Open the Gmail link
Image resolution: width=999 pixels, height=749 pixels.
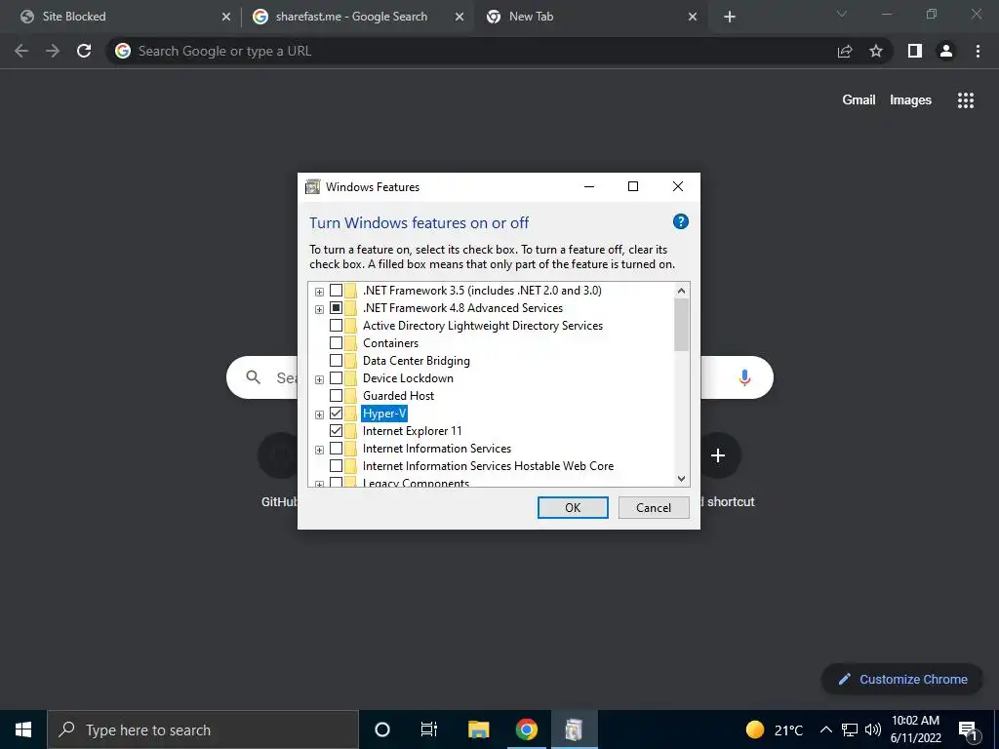point(859,100)
